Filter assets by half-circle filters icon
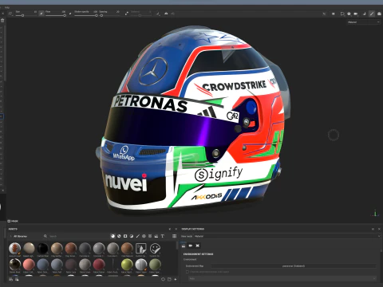The height and width of the screenshot is (287, 383). coord(132,236)
